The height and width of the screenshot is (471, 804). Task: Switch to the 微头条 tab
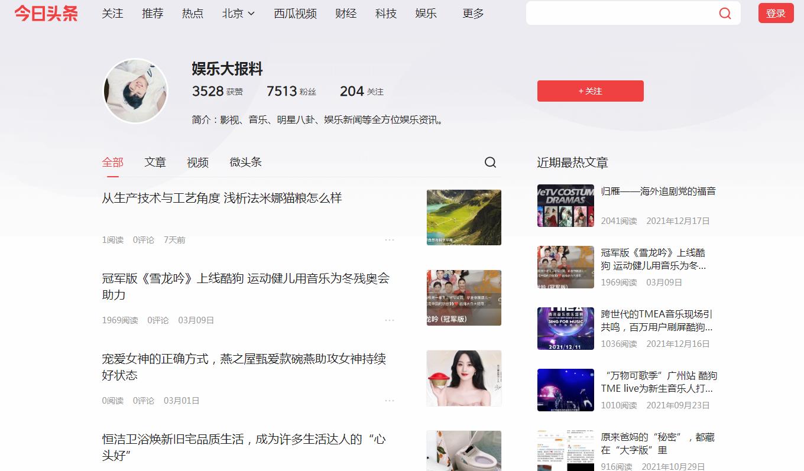[x=245, y=163]
